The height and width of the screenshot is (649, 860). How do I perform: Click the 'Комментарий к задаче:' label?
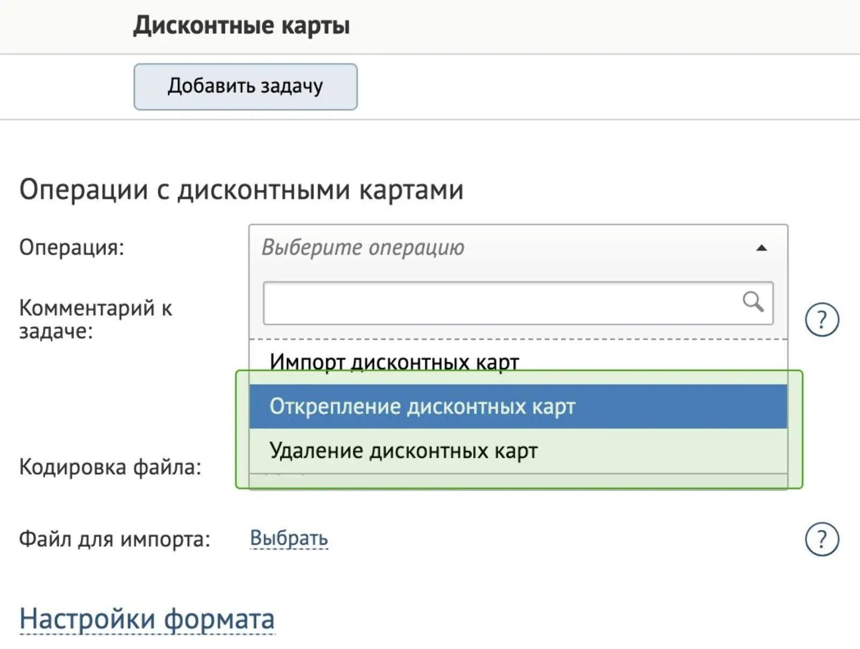96,320
